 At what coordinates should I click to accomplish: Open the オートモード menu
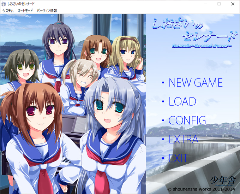pyautogui.click(x=25, y=11)
